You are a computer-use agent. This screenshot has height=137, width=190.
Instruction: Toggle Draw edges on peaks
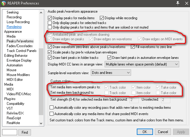pyautogui.click(x=50, y=39)
